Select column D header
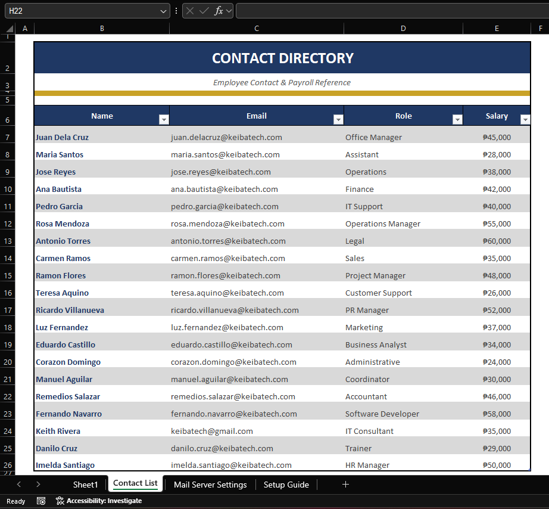Image resolution: width=549 pixels, height=509 pixels. (403, 29)
